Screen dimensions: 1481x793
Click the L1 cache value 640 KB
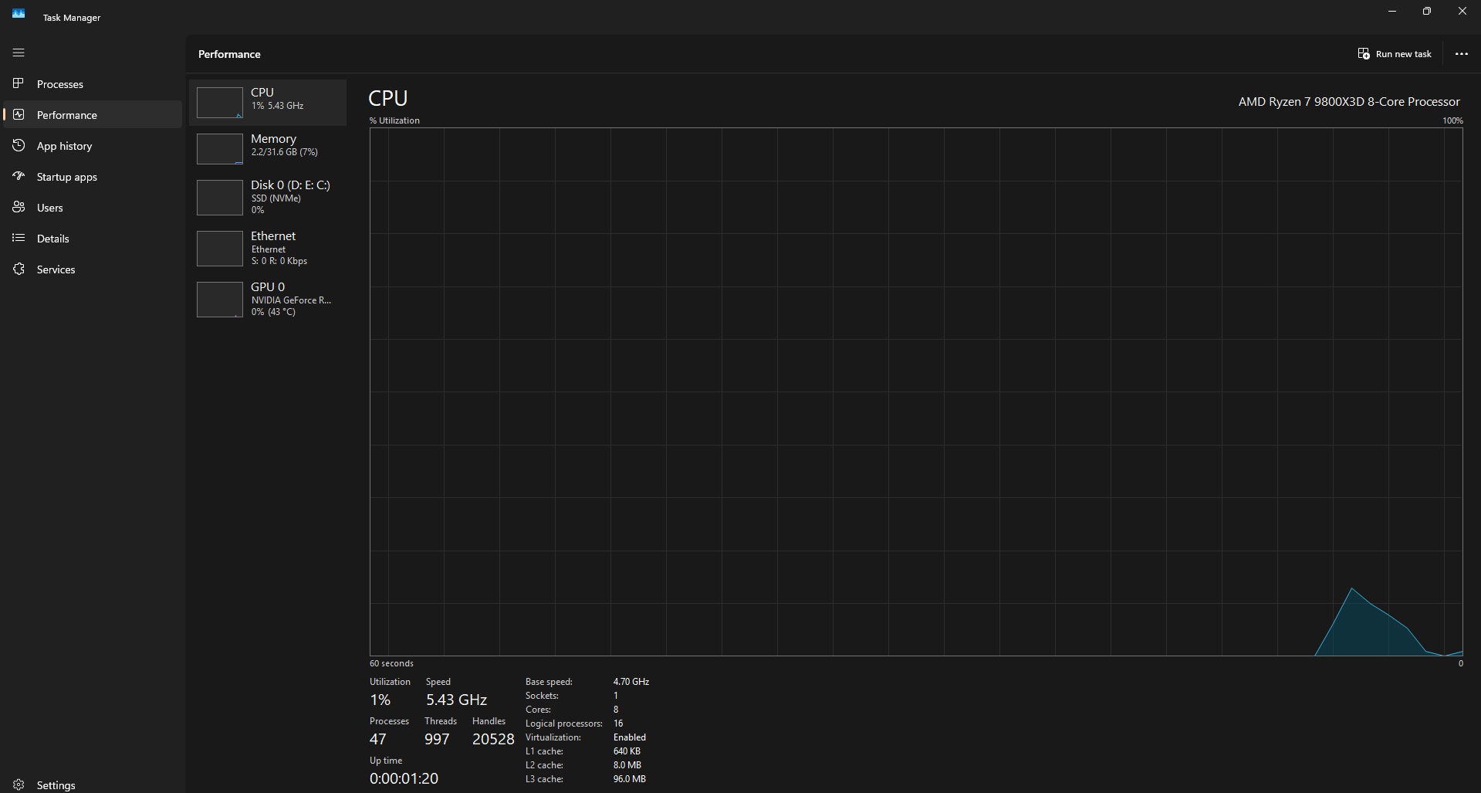click(627, 751)
